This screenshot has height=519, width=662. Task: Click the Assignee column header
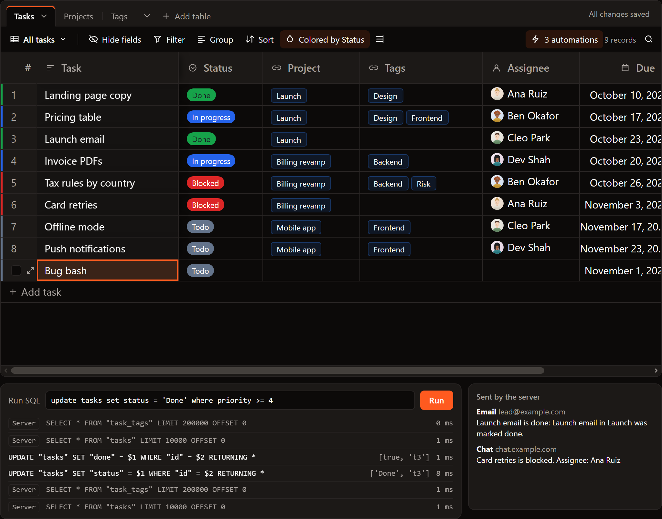coord(531,68)
